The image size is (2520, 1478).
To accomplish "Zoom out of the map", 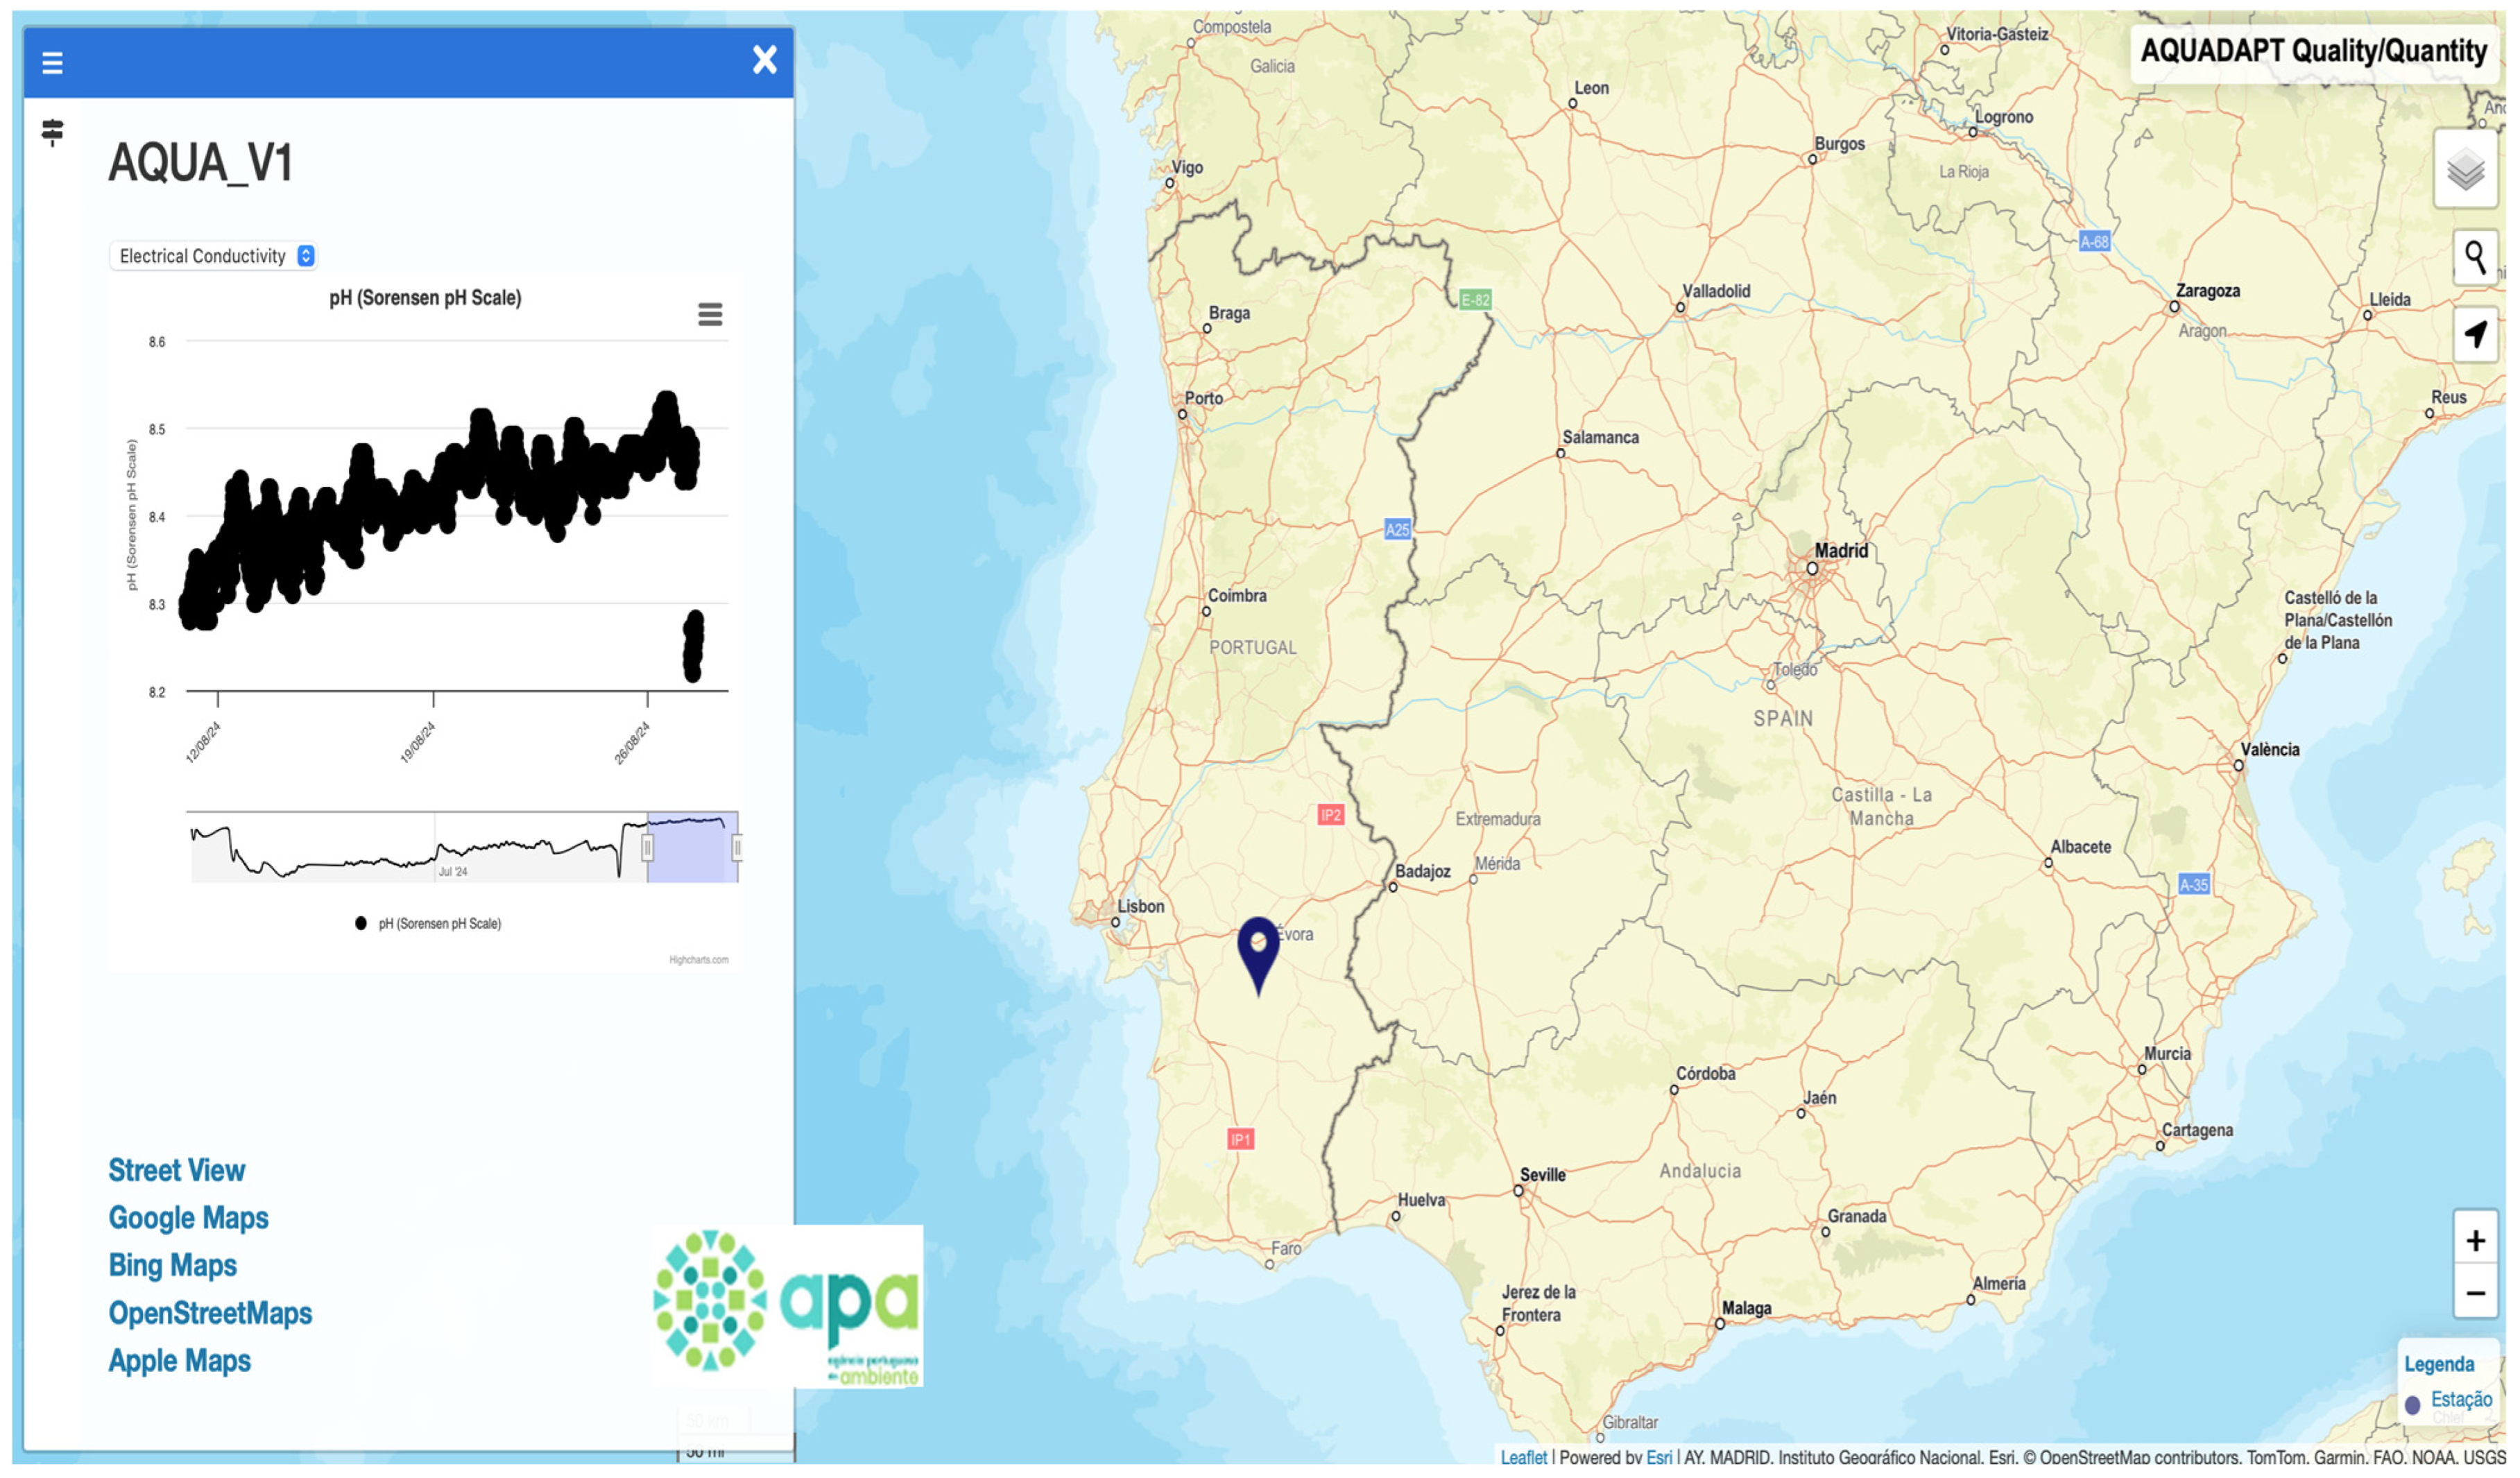I will click(2475, 1293).
